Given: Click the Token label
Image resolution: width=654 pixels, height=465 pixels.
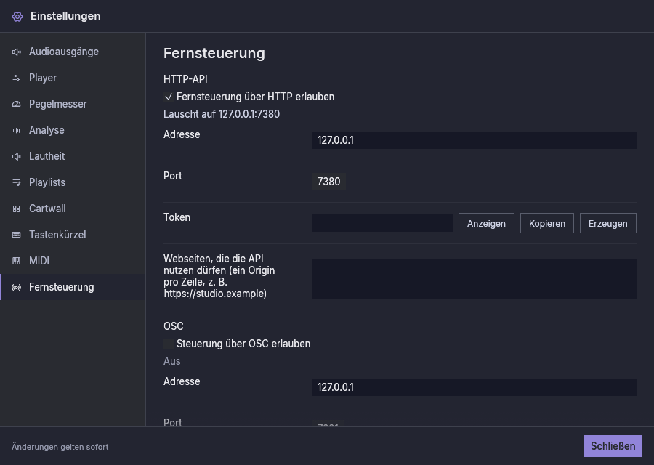Looking at the screenshot, I should coord(177,217).
